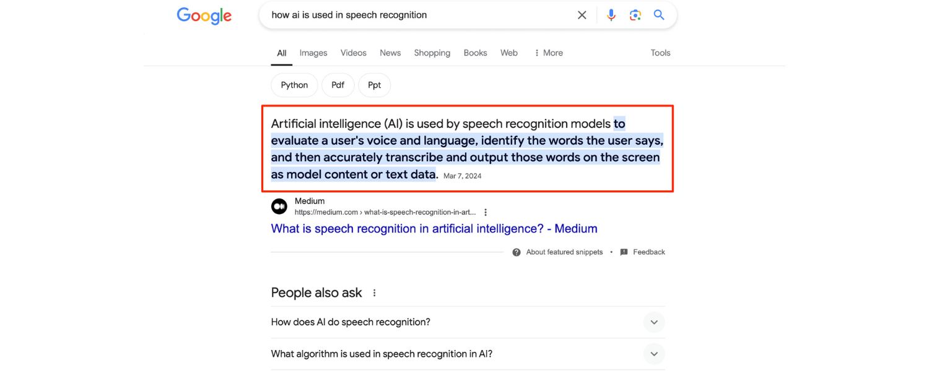Click the X to clear the search query
This screenshot has height=371, width=929.
point(581,14)
